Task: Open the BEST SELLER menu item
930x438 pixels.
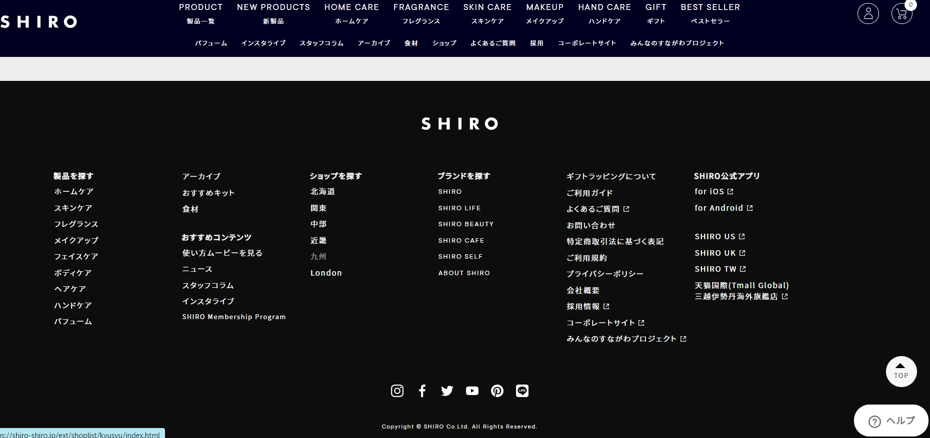Action: (710, 13)
